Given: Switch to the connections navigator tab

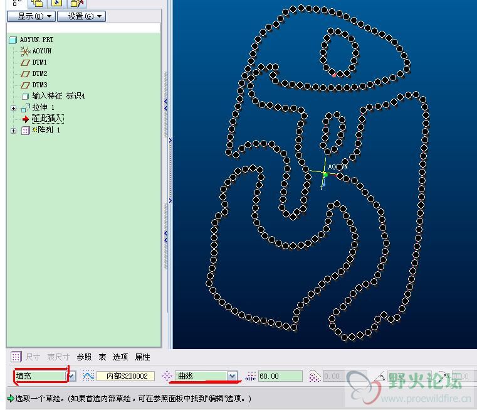Looking at the screenshot, I should (76, 3).
